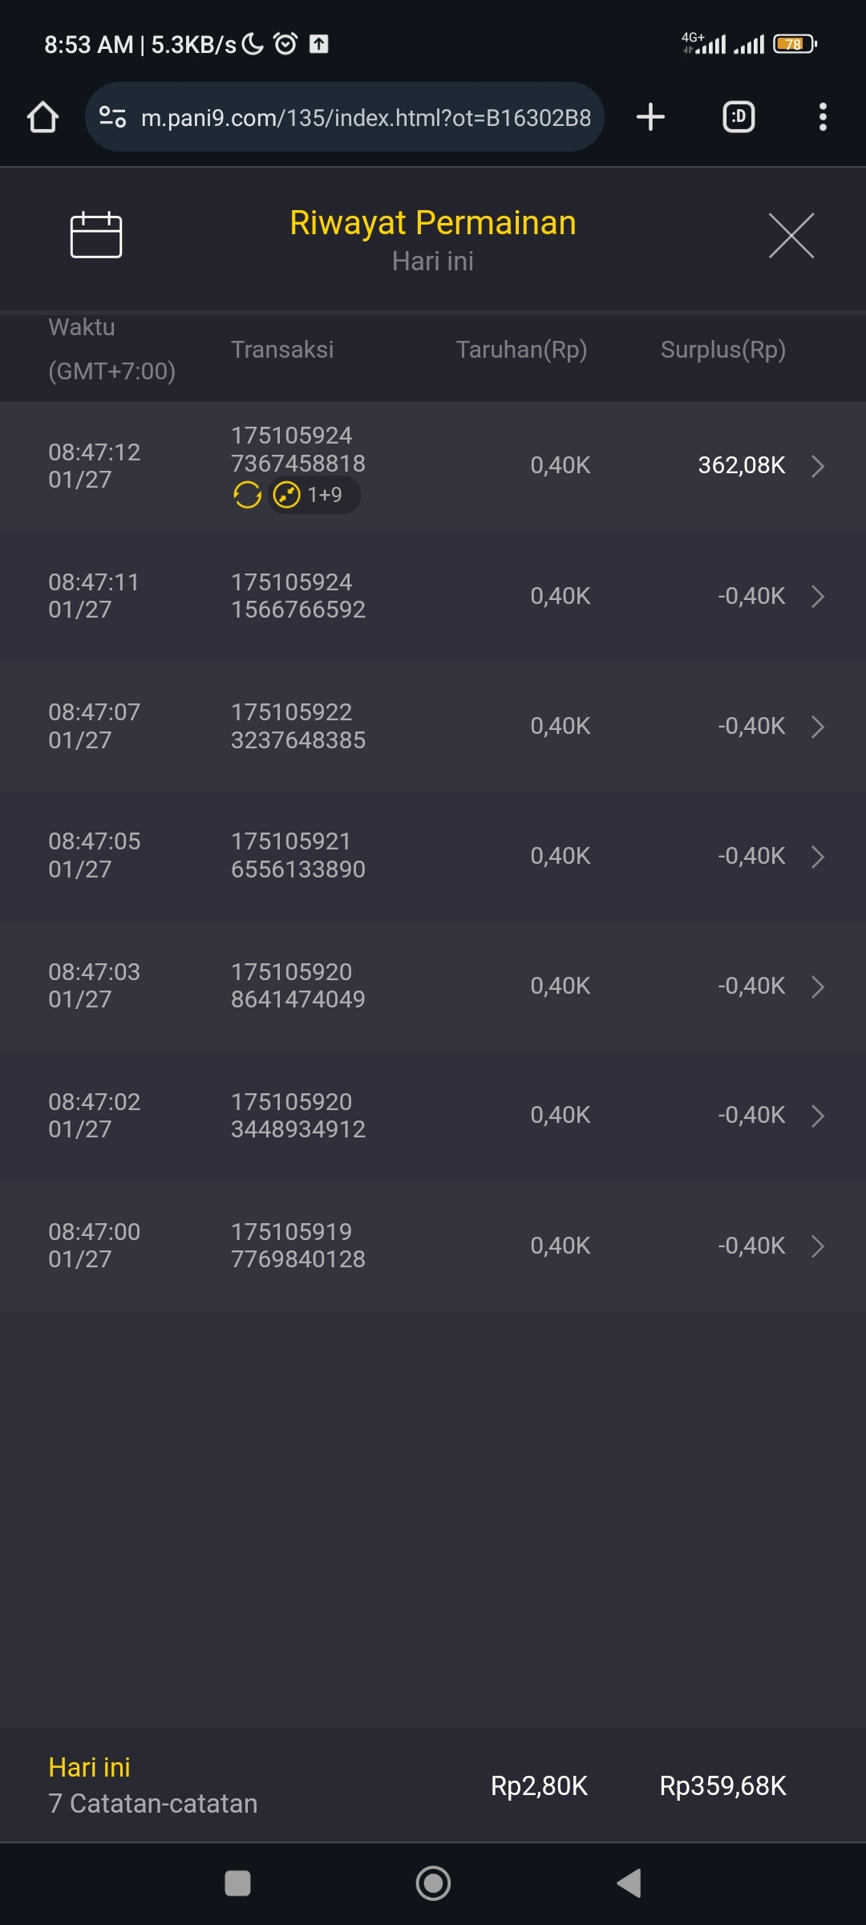The width and height of the screenshot is (866, 1925).
Task: Expand the 08:47:12 transaction details
Action: coord(817,466)
